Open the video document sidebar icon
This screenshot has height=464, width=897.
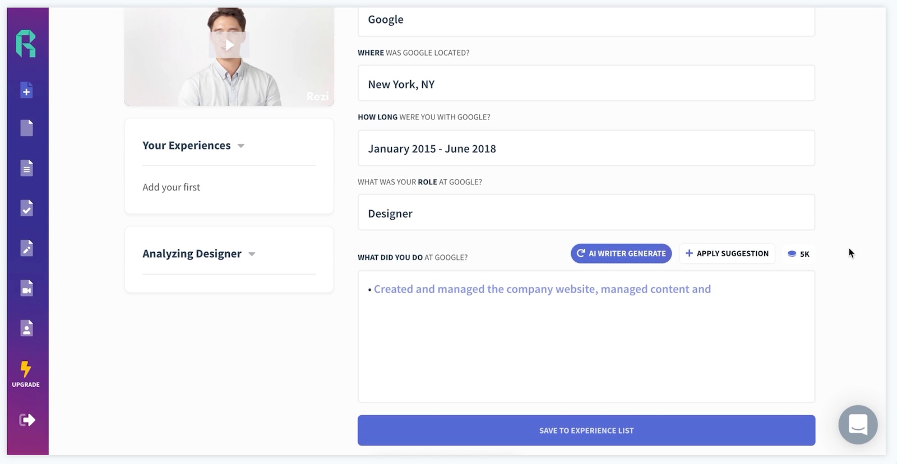coord(26,288)
